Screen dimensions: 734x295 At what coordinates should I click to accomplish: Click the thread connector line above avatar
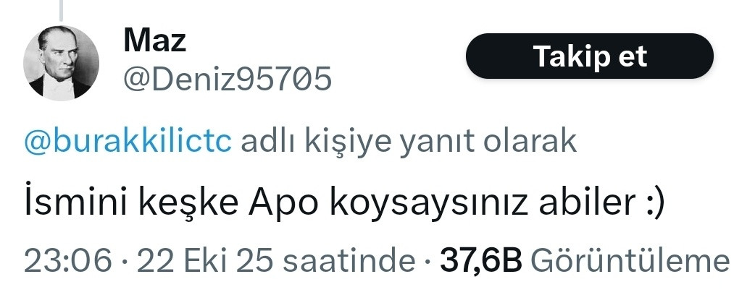point(61,10)
